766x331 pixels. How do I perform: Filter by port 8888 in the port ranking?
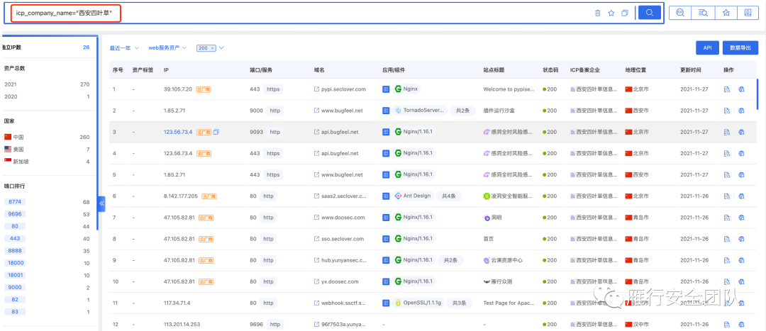click(x=15, y=250)
